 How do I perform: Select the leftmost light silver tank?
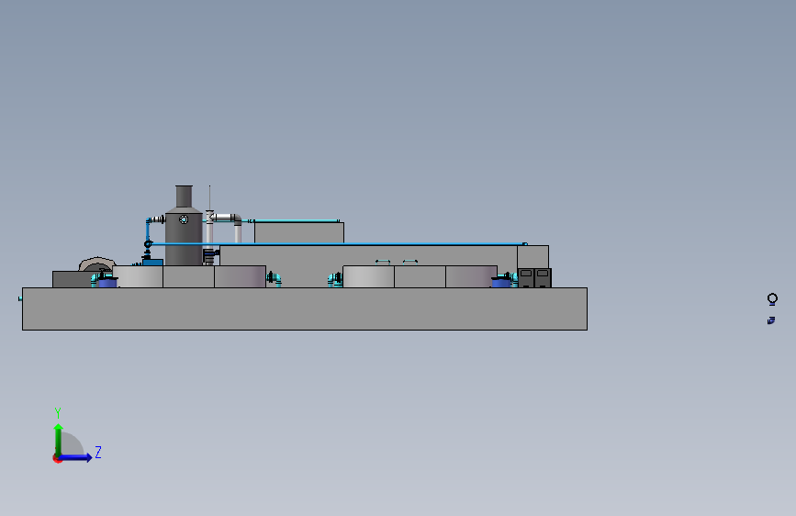138,276
